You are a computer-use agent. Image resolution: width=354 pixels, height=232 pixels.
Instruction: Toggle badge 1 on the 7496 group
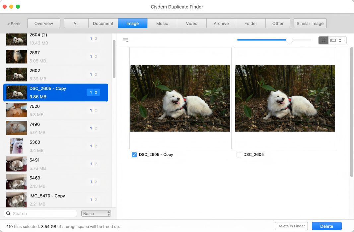click(91, 128)
